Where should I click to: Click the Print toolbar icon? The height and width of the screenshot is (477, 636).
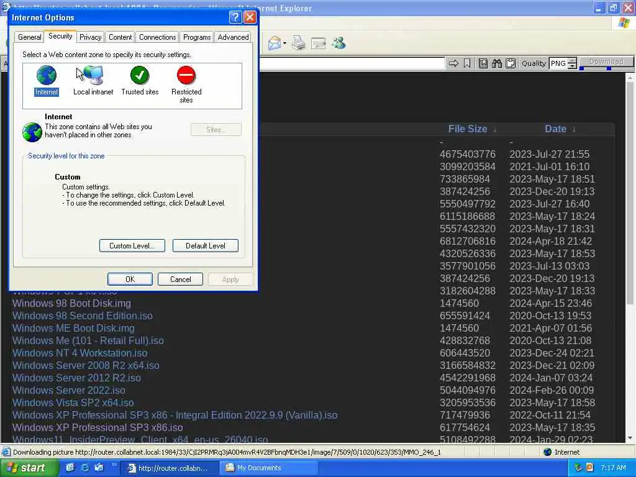299,43
